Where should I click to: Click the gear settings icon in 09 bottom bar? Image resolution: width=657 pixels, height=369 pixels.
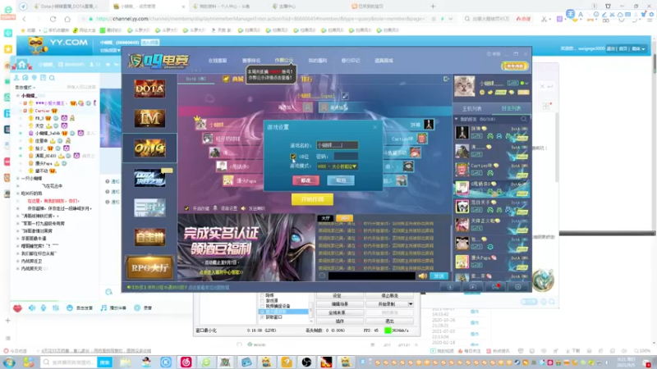(x=518, y=287)
